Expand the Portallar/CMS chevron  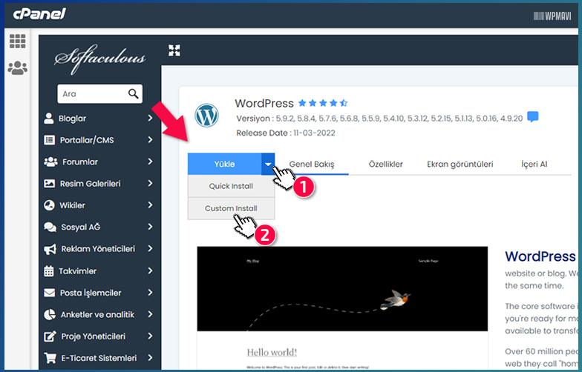click(150, 139)
